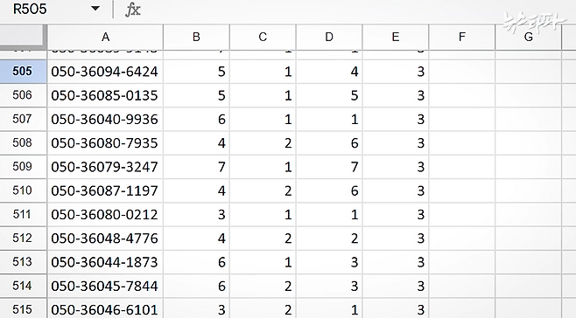Open the Name box dropdown arrow
The image size is (576, 318).
(x=95, y=9)
